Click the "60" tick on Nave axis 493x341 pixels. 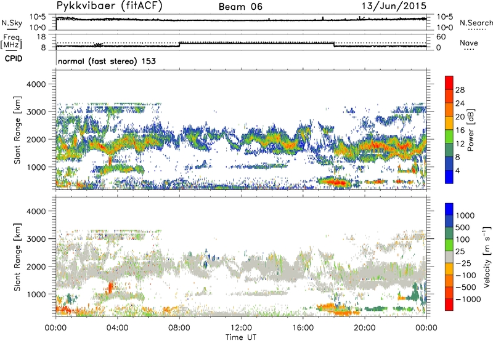pyautogui.click(x=441, y=37)
